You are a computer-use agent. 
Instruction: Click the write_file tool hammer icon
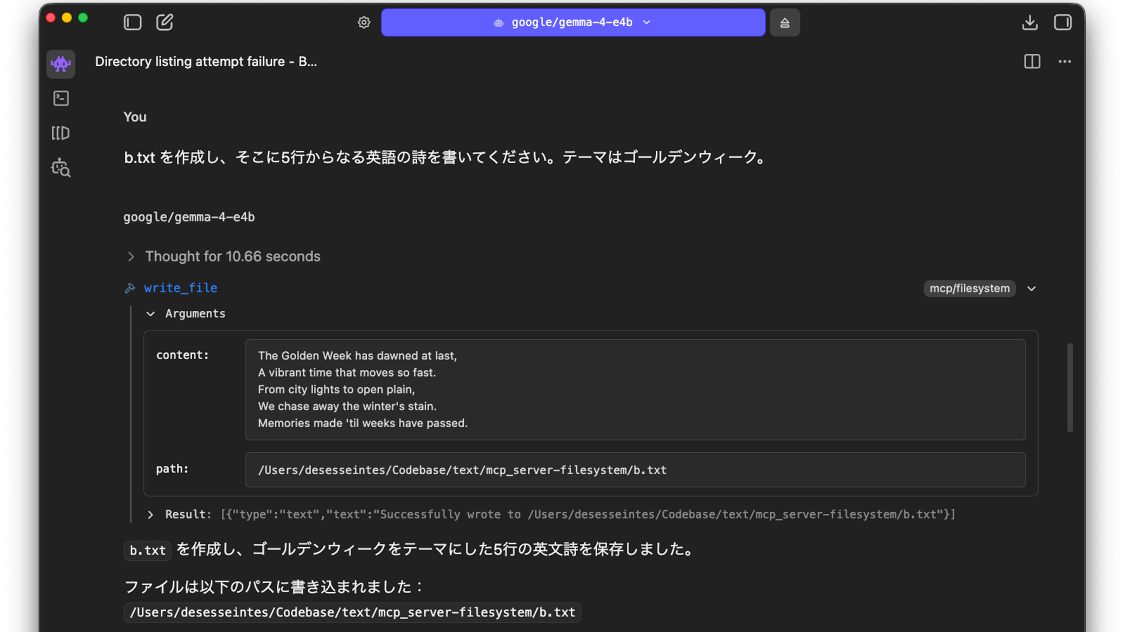click(x=130, y=288)
